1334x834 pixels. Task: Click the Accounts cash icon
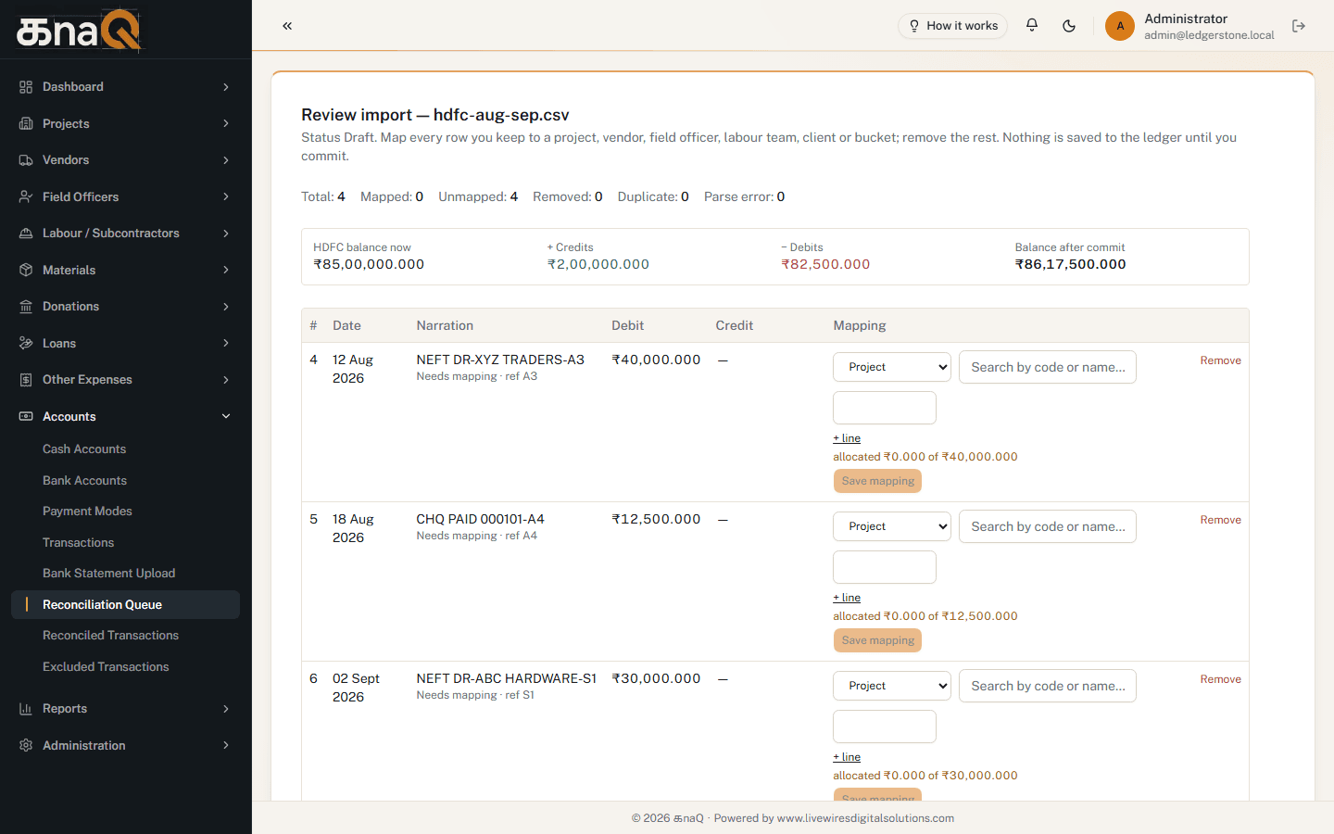26,417
